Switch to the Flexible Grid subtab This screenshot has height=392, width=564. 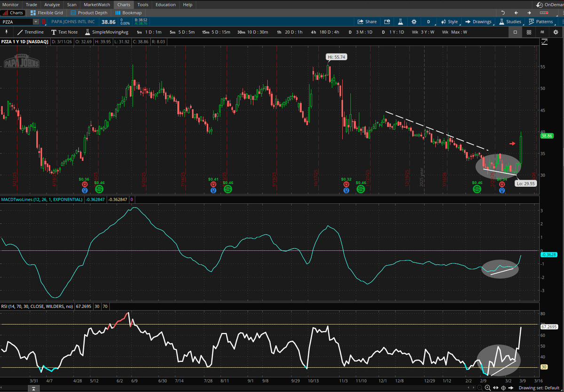tap(46, 13)
